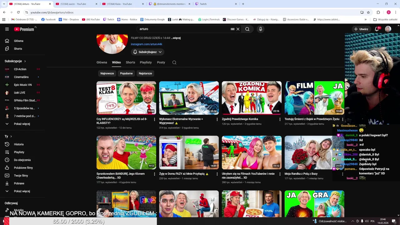Open options menu for Wykonasz Ekstremalne Wyzwanie video
Viewport: 400px width, 225px height.
[x=217, y=119]
